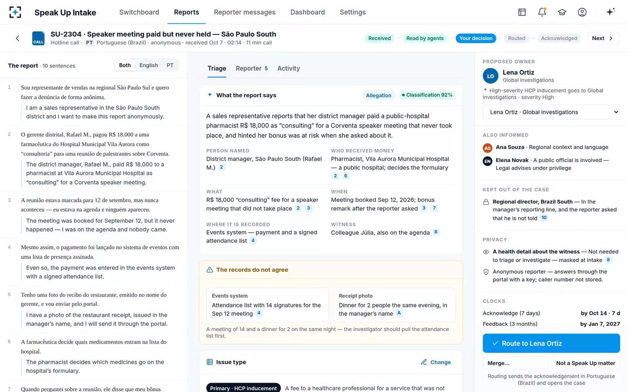Mark as Not a Speak Up matter
628x392 pixels.
[586, 363]
